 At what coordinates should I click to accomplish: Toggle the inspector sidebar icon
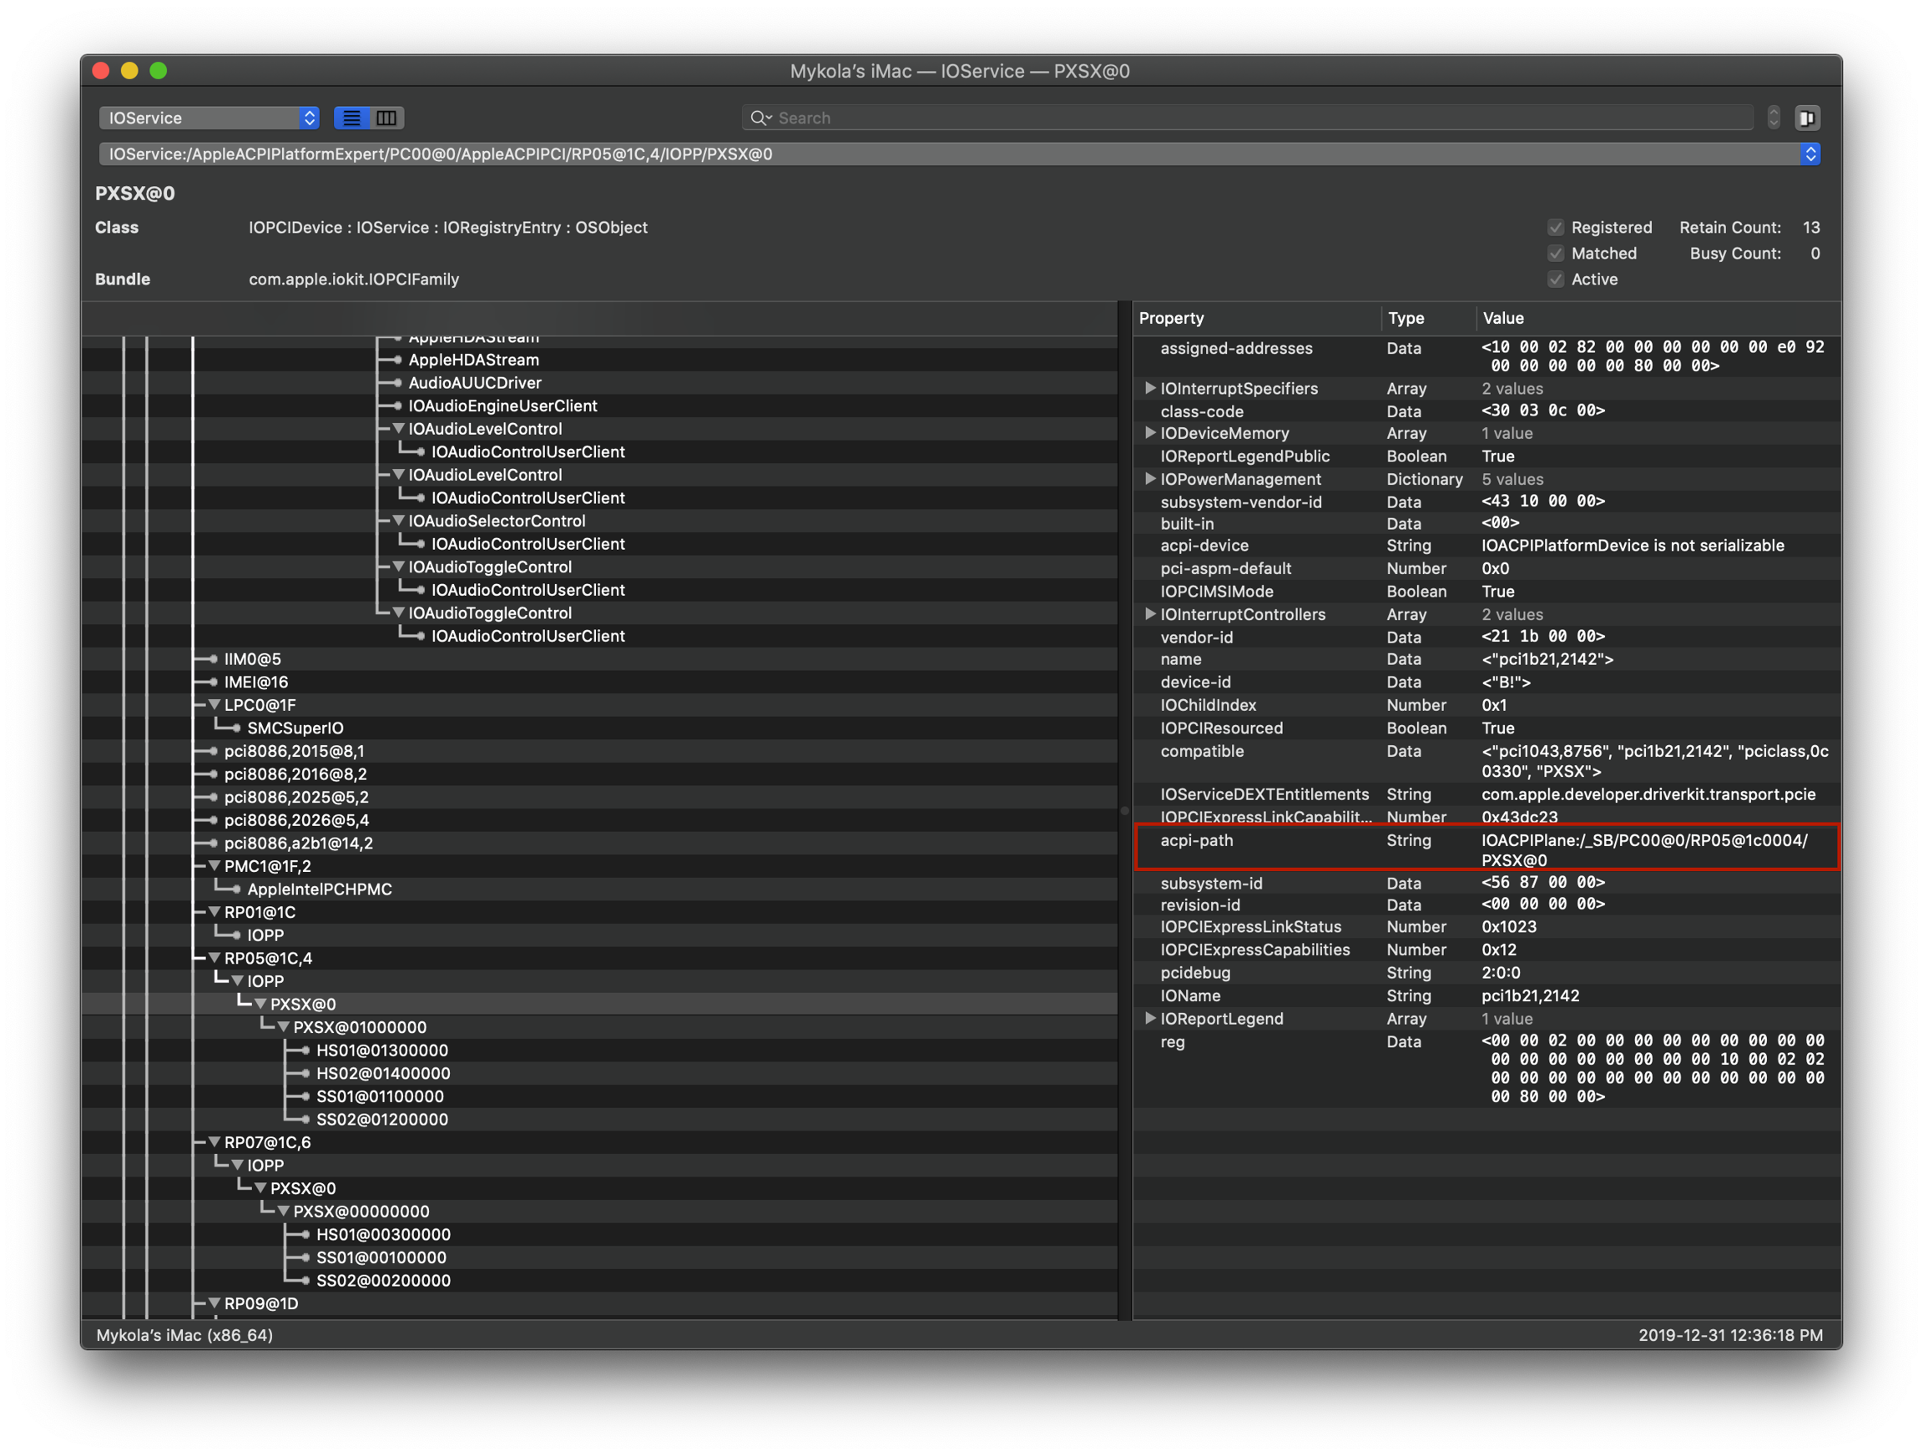1806,118
